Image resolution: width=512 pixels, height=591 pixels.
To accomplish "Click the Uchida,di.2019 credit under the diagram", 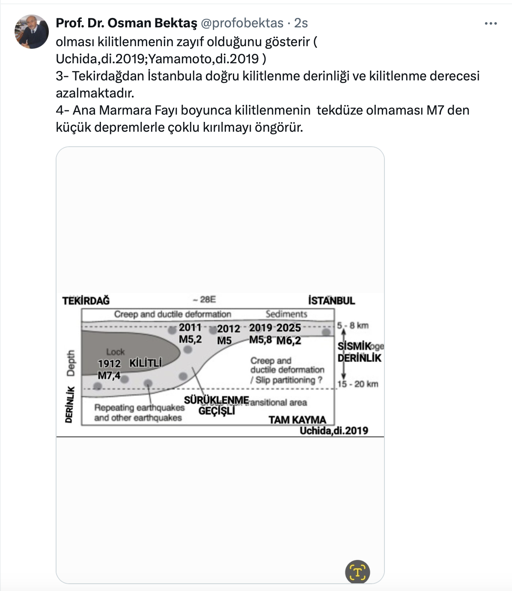I will coord(334,431).
